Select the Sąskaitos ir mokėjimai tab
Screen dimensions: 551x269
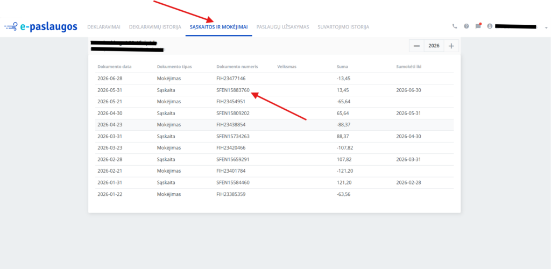pos(218,27)
